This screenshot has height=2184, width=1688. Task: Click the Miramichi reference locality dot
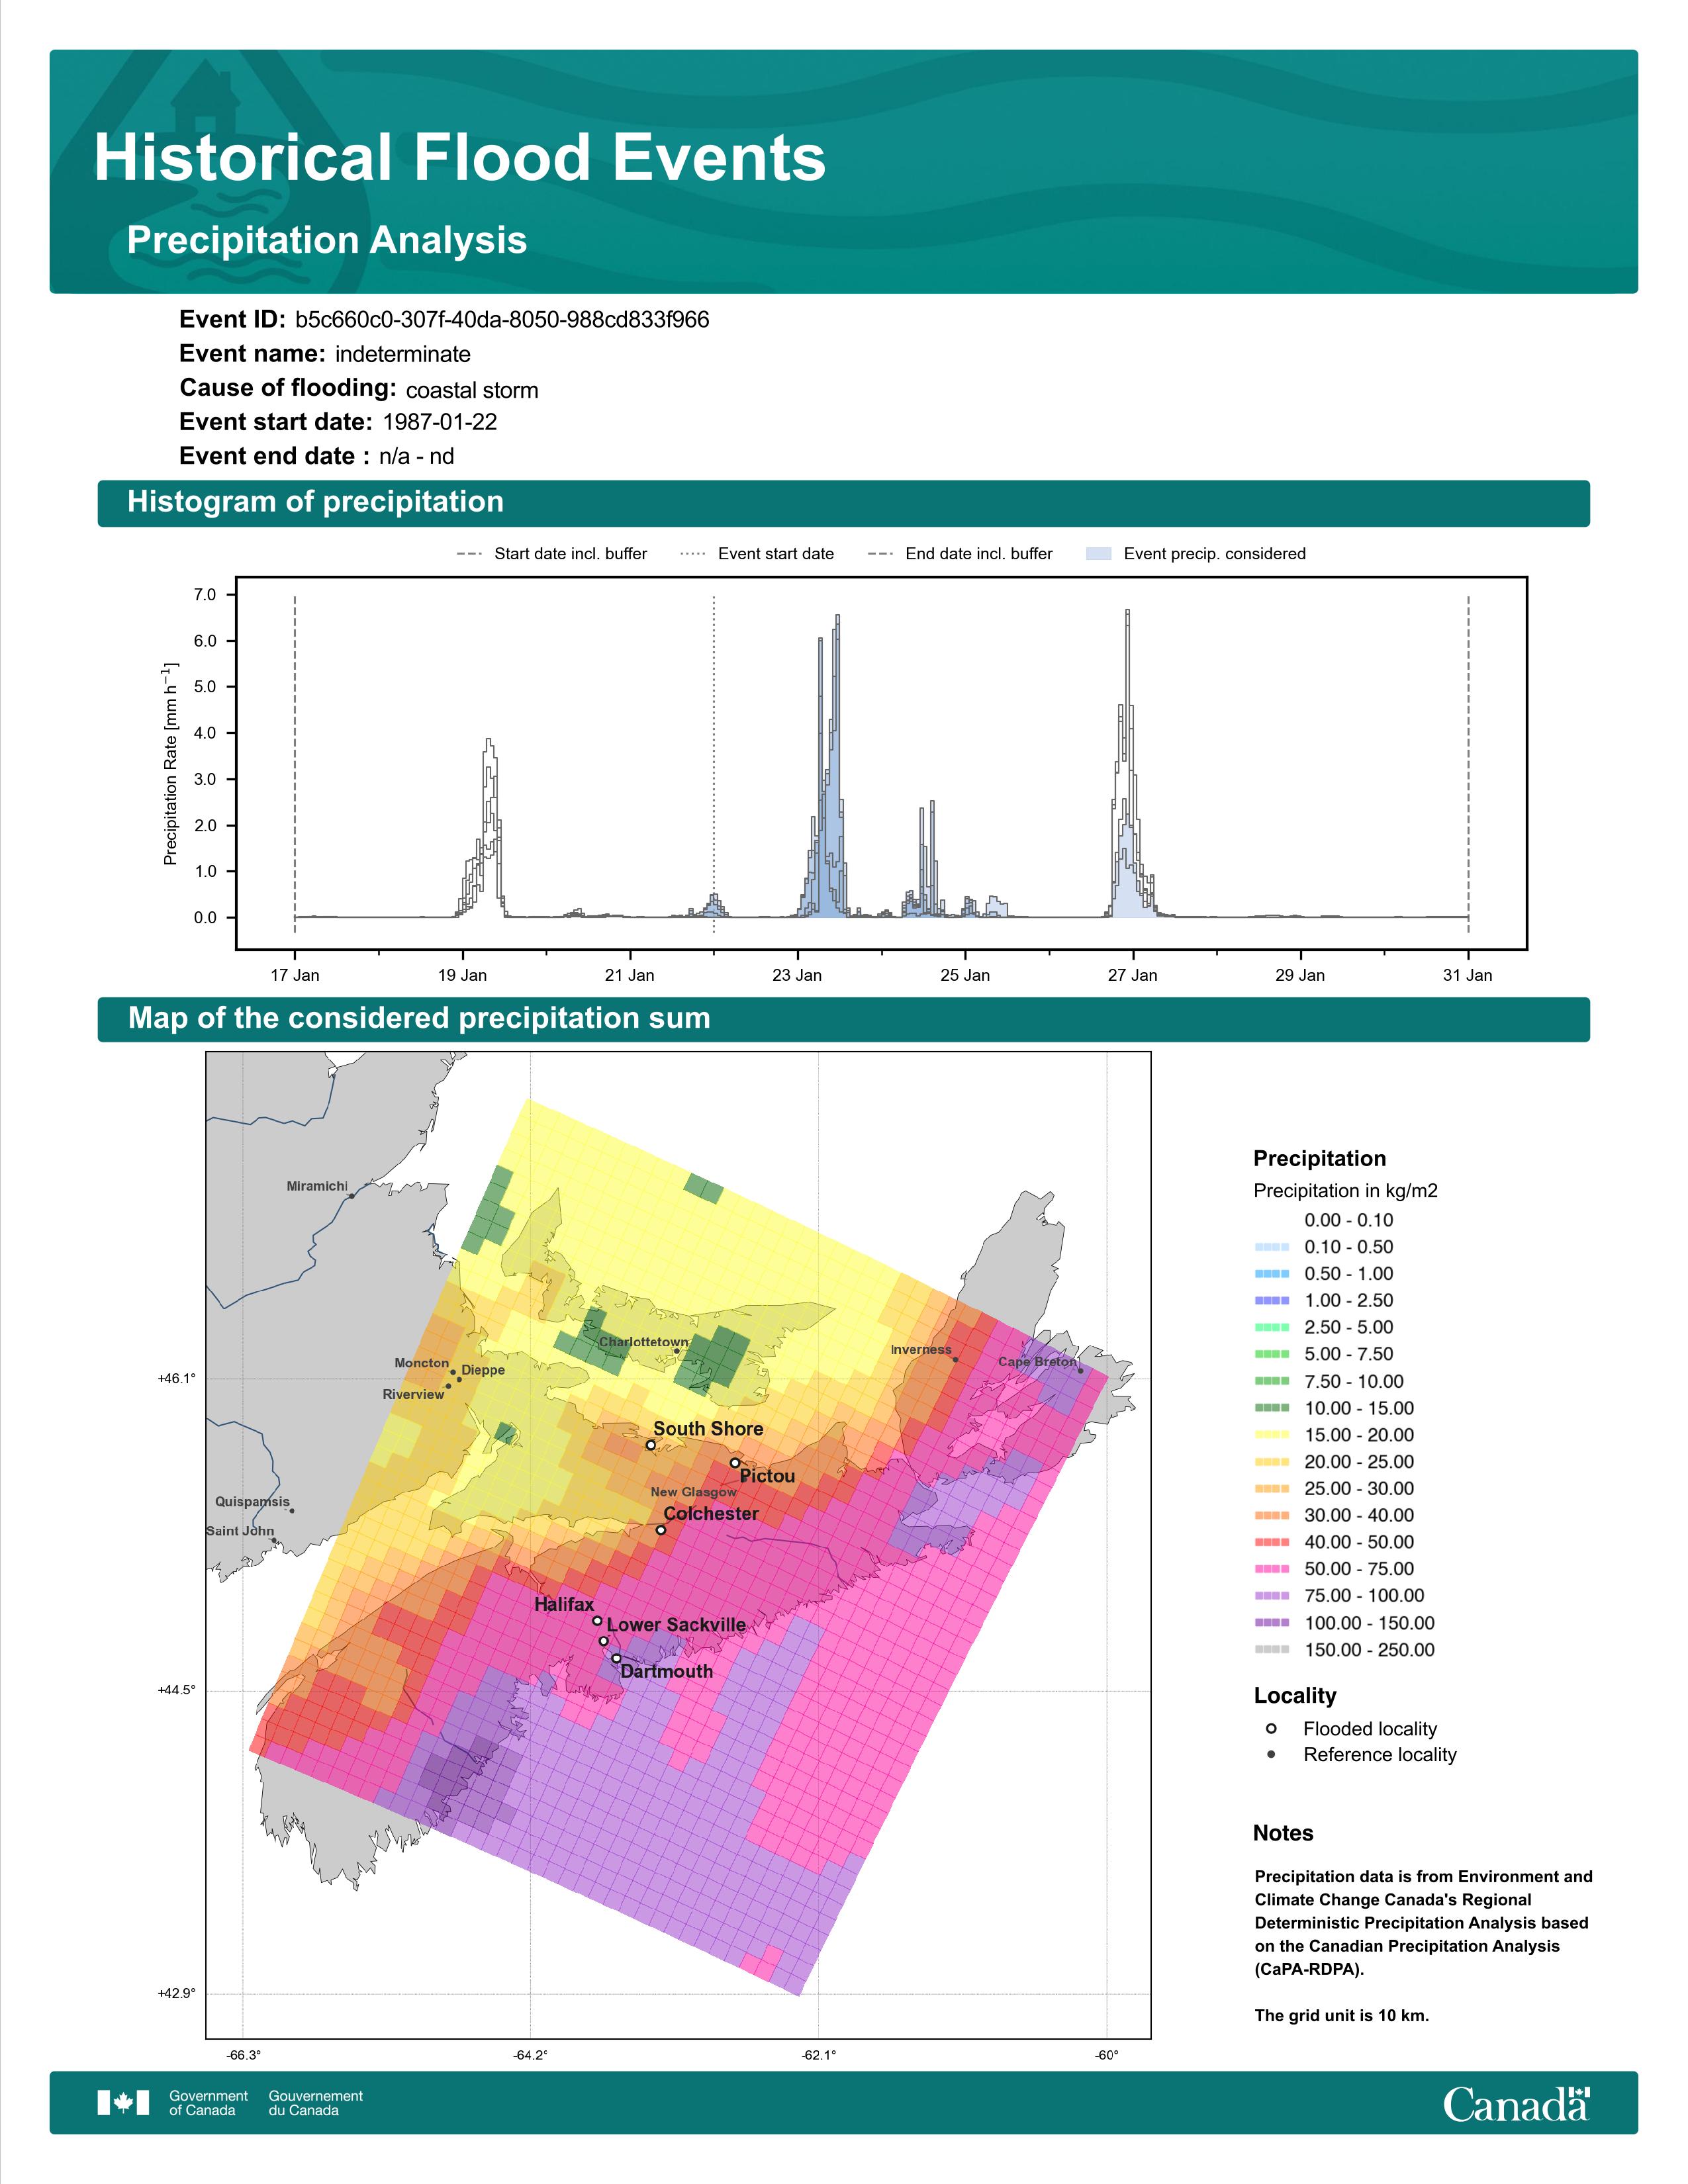(351, 1196)
